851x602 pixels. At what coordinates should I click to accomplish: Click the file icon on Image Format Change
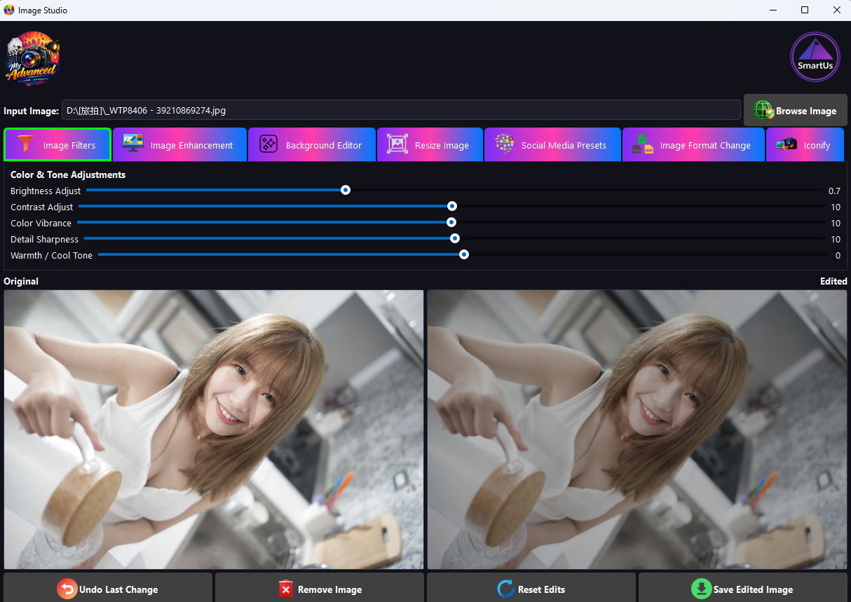643,144
